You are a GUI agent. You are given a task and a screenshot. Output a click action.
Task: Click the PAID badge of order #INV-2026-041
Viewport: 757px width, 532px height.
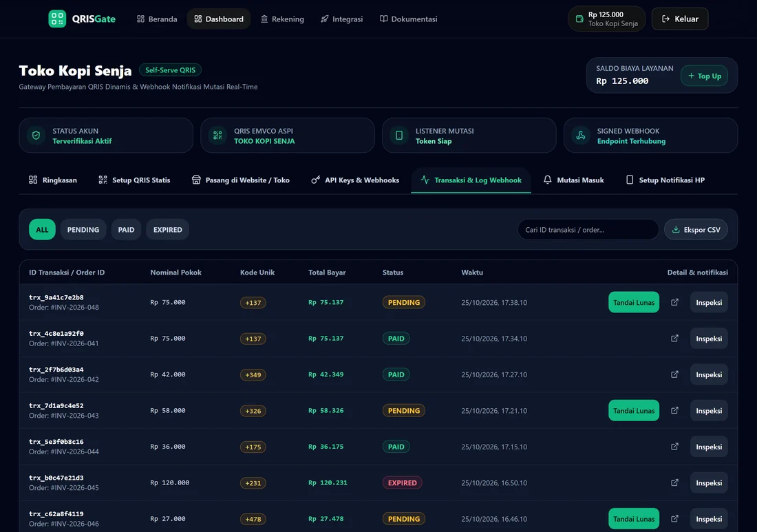(396, 339)
